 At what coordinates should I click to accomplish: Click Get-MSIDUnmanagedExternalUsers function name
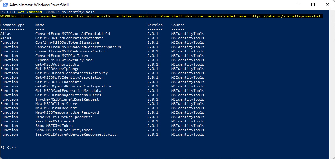(68, 95)
